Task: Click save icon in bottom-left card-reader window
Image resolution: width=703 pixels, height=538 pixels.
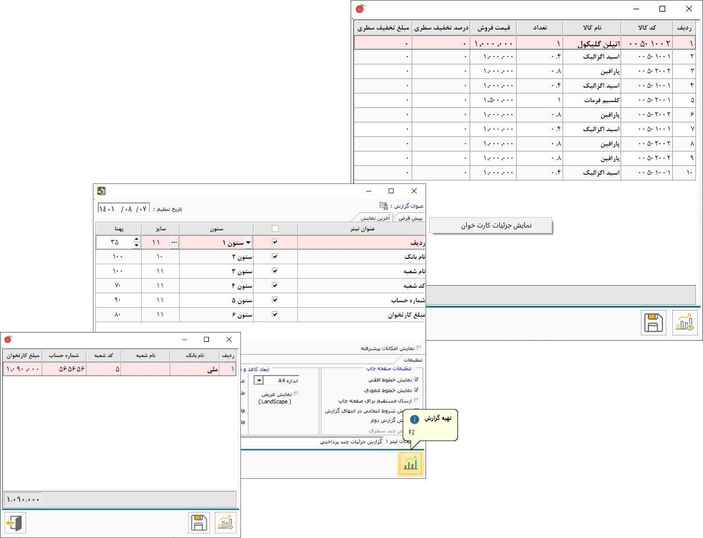Action: click(x=199, y=523)
